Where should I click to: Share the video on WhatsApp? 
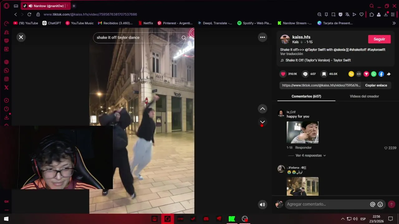[374, 74]
